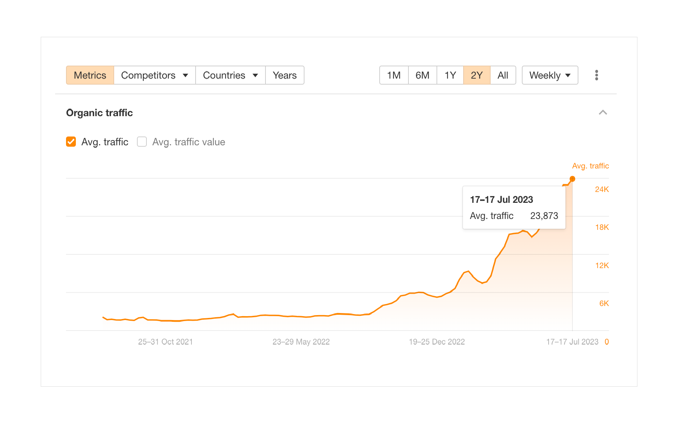Open the Countries dropdown
682x426 pixels.
(x=230, y=75)
